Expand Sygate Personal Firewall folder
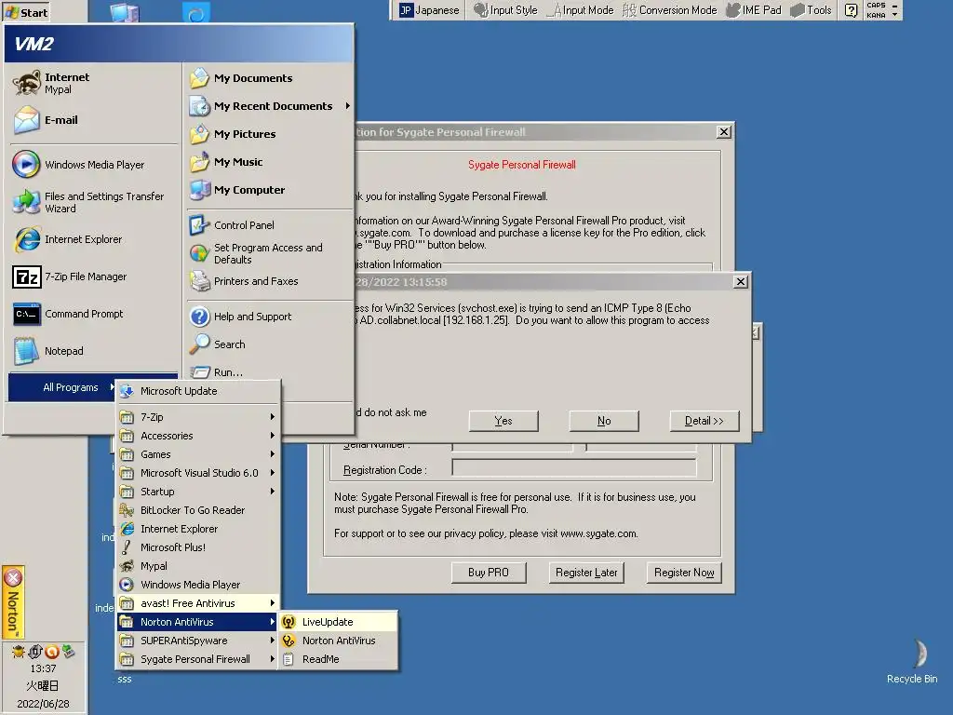953x715 pixels. pos(198,660)
